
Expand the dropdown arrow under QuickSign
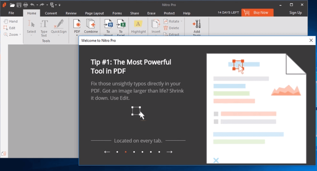[59, 35]
